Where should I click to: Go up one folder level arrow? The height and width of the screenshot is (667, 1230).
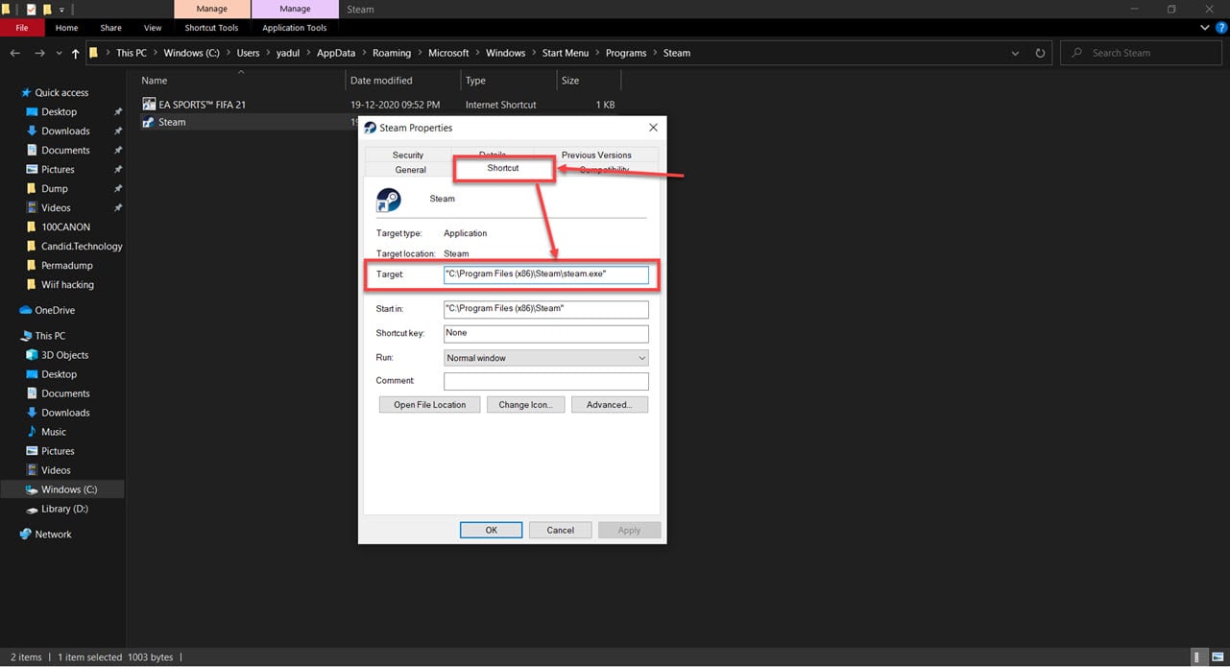(x=75, y=53)
